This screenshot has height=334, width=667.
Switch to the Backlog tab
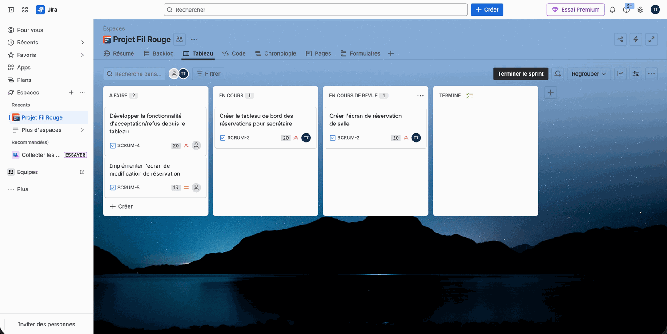[159, 53]
